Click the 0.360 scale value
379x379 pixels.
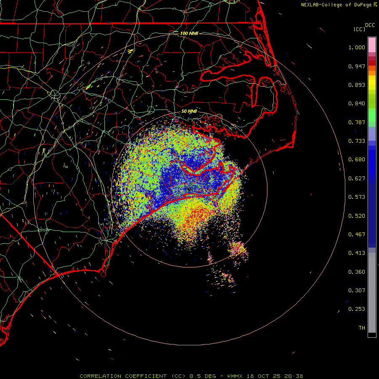[x=357, y=272]
